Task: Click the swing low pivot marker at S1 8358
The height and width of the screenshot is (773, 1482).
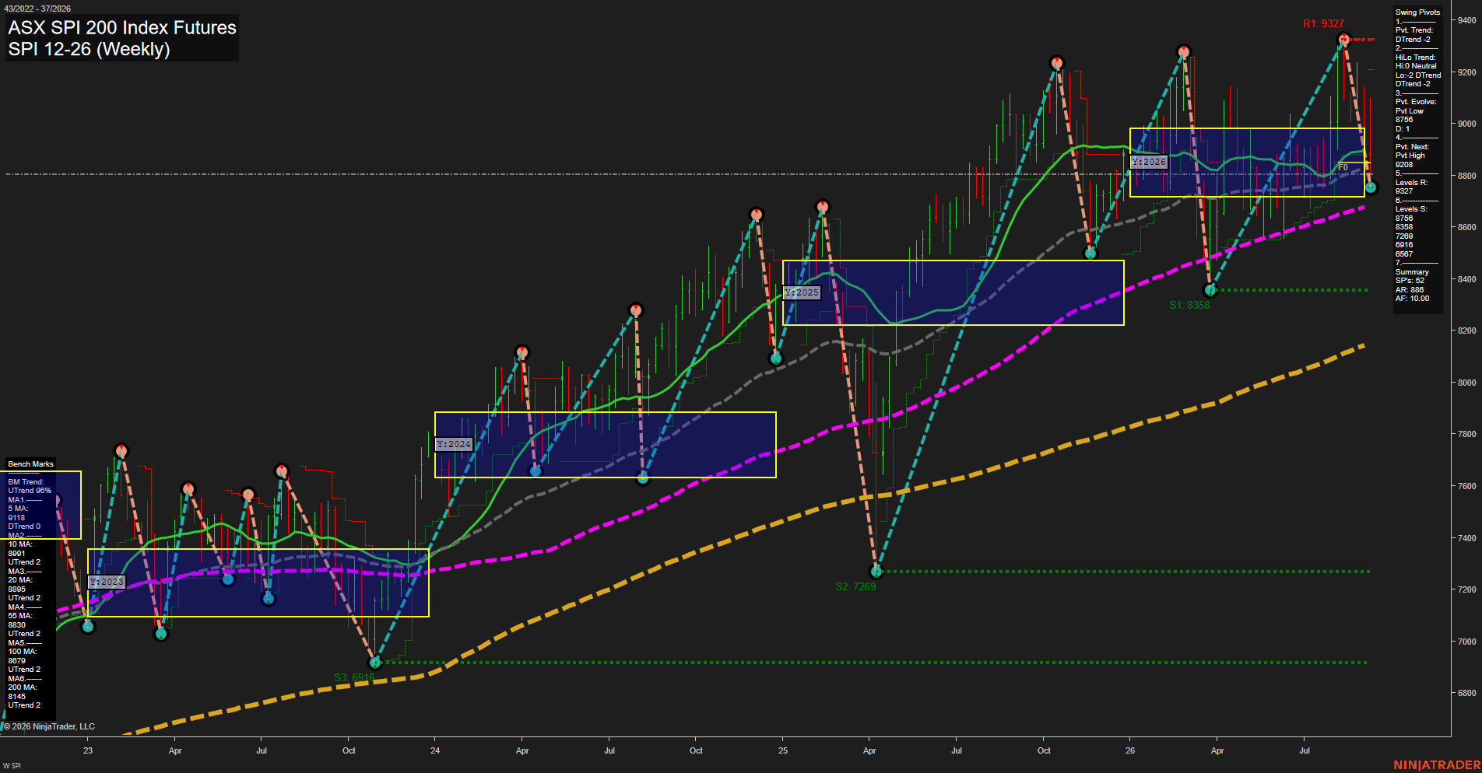Action: point(1210,290)
